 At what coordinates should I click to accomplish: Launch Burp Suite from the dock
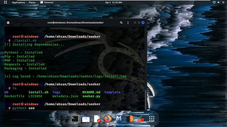pos(130,119)
